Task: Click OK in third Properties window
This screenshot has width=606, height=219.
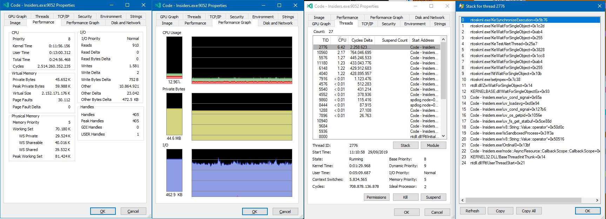Action: [406, 212]
